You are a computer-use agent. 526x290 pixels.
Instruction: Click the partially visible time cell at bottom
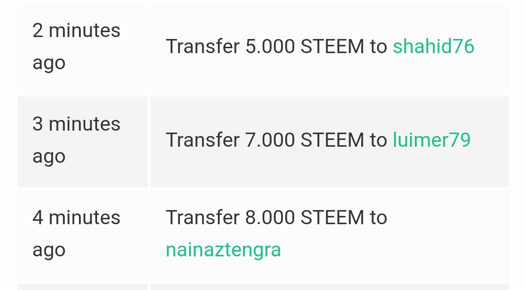click(x=82, y=287)
